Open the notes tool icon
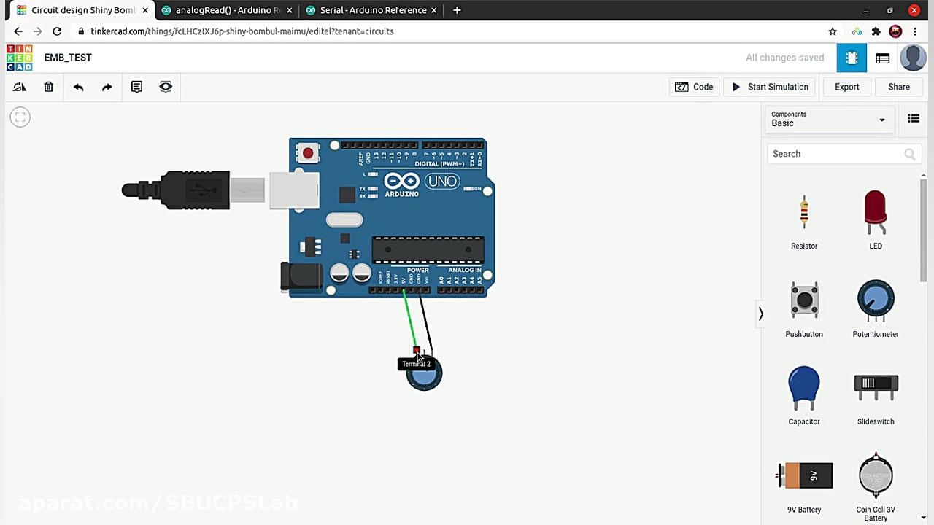The width and height of the screenshot is (934, 525). tap(136, 87)
